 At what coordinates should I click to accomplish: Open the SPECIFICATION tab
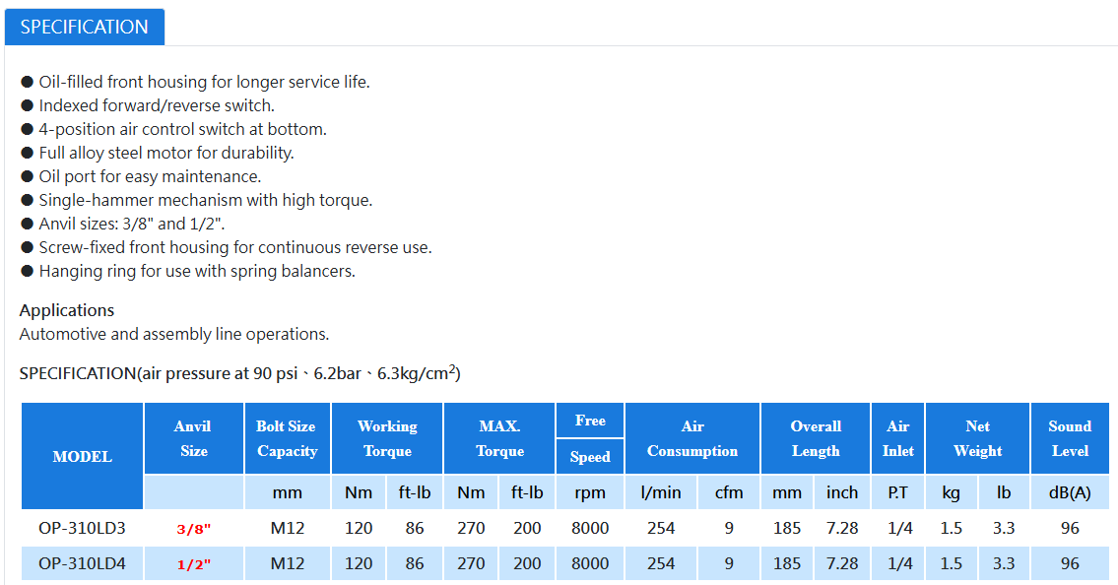click(84, 27)
